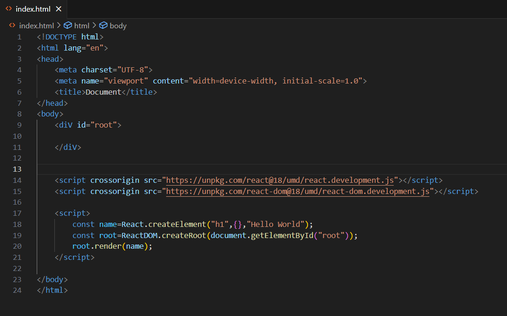The image size is (507, 316).
Task: Click line number 18 in the gutter
Action: point(17,224)
